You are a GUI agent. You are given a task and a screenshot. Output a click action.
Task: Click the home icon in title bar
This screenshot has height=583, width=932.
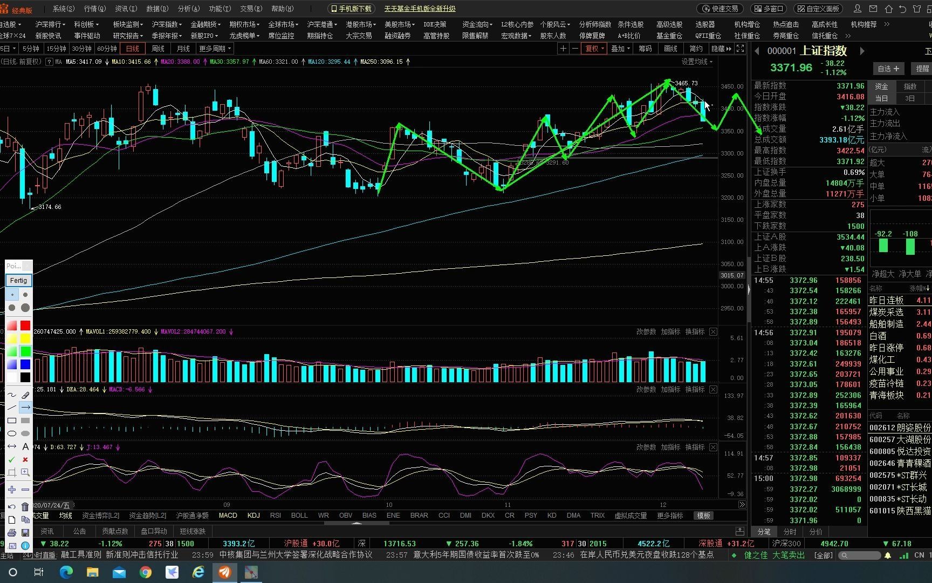[888, 9]
